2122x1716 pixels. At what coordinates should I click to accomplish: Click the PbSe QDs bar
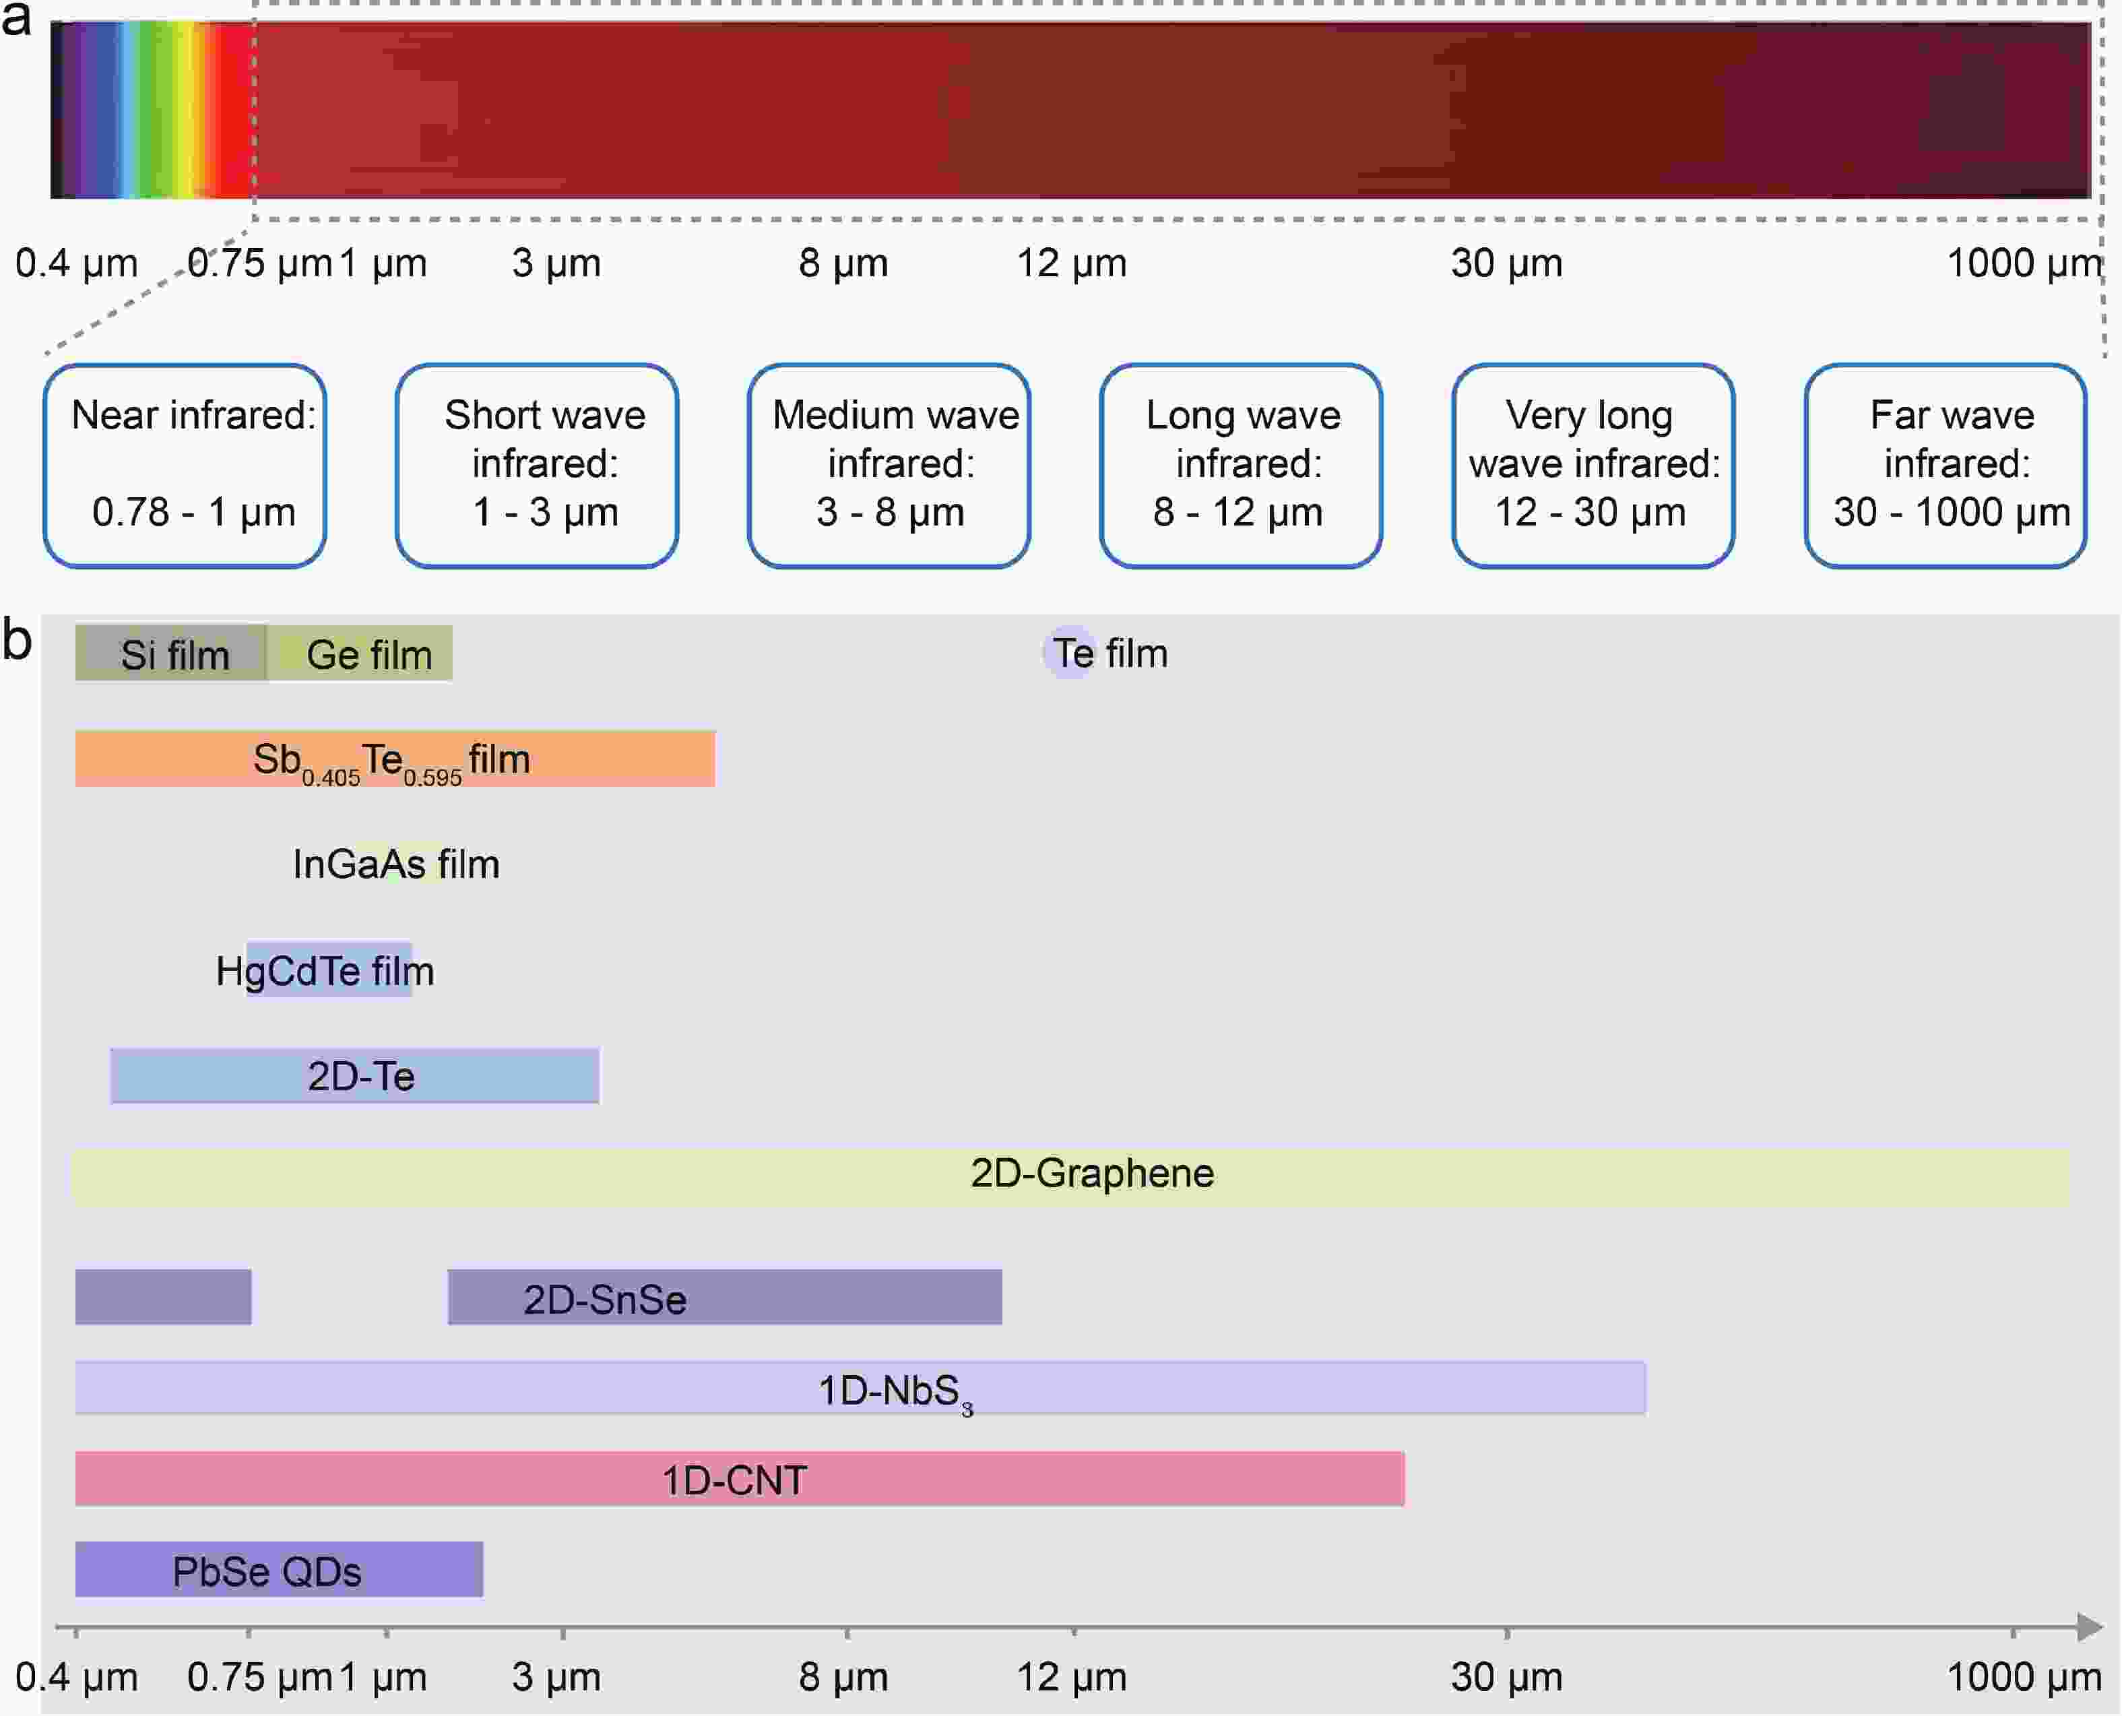[279, 1570]
